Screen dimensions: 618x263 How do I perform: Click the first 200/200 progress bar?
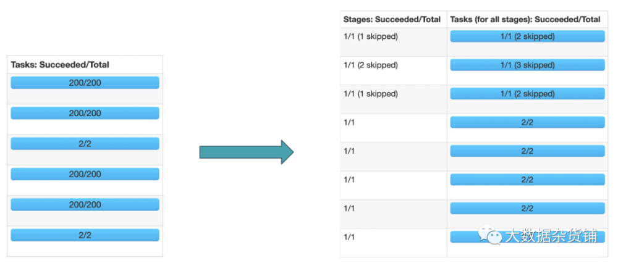click(85, 83)
